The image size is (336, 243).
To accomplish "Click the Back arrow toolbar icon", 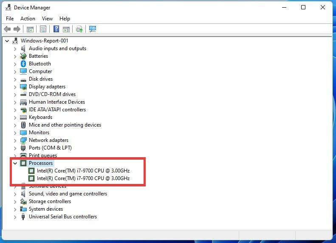I will pos(7,29).
